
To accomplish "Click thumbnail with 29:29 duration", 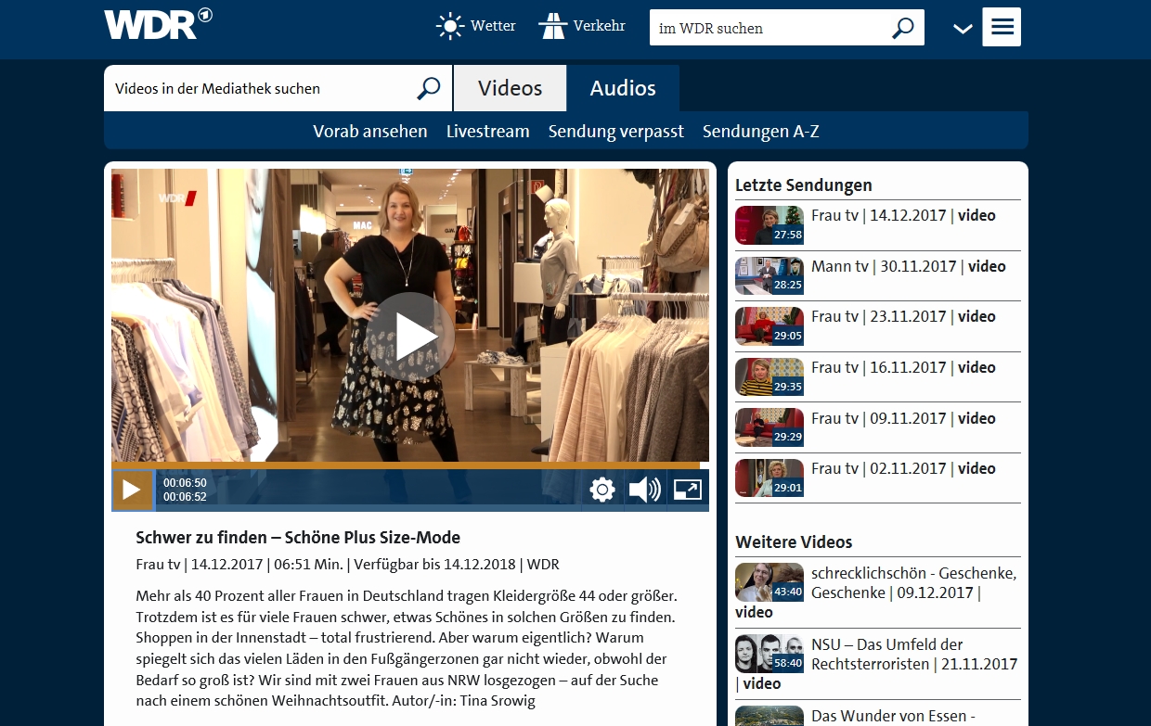I will (769, 427).
